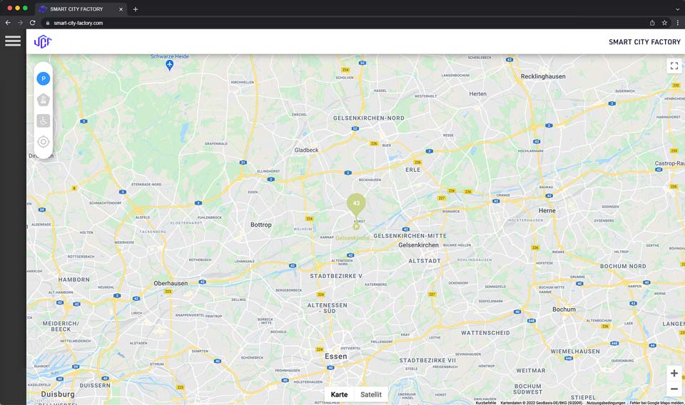Viewport: 685px width, 405px height.
Task: Open the Nutzungsbedingungen link
Action: point(606,403)
